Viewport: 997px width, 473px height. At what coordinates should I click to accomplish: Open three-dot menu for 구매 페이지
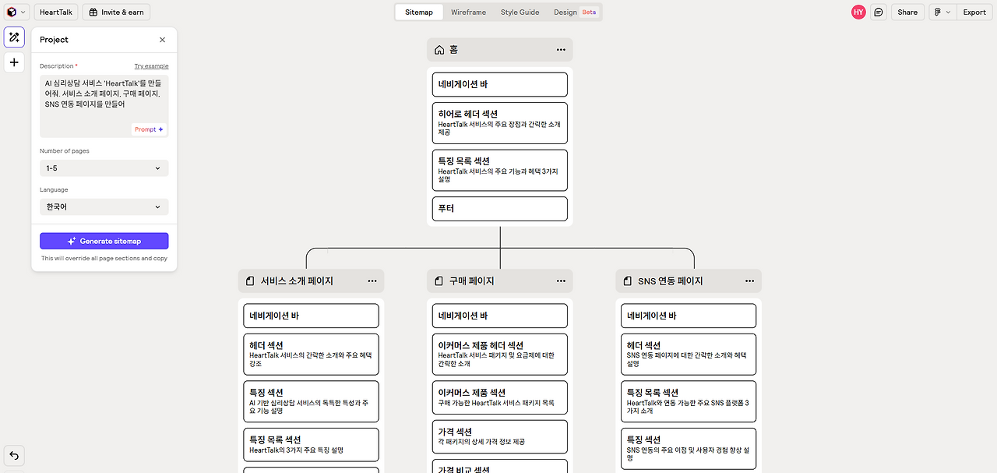[x=561, y=281]
